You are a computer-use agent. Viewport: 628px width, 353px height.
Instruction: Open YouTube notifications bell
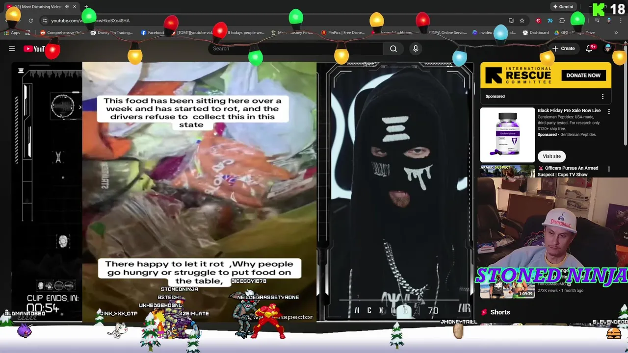(x=589, y=49)
